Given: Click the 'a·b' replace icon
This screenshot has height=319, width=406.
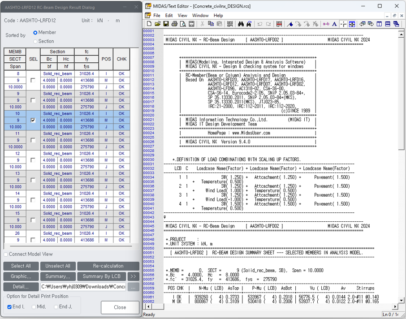Looking at the screenshot, I should [326, 24].
